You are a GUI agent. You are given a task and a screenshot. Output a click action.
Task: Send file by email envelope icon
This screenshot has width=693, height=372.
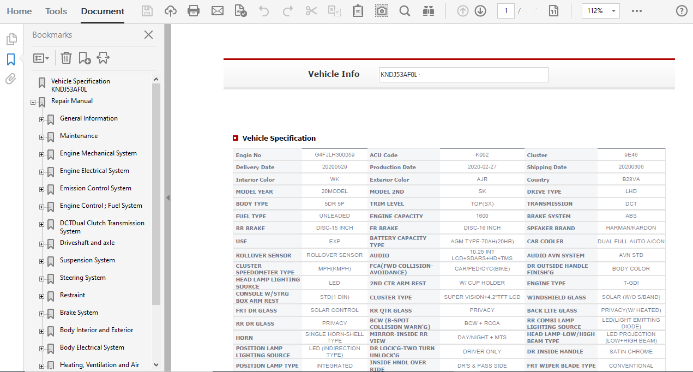click(x=218, y=11)
